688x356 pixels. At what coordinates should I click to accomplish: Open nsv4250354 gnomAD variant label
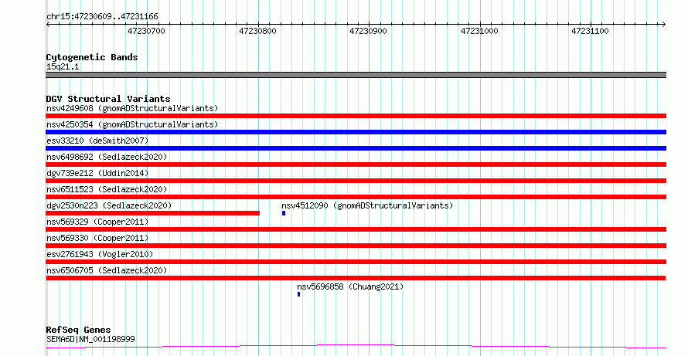(x=132, y=124)
